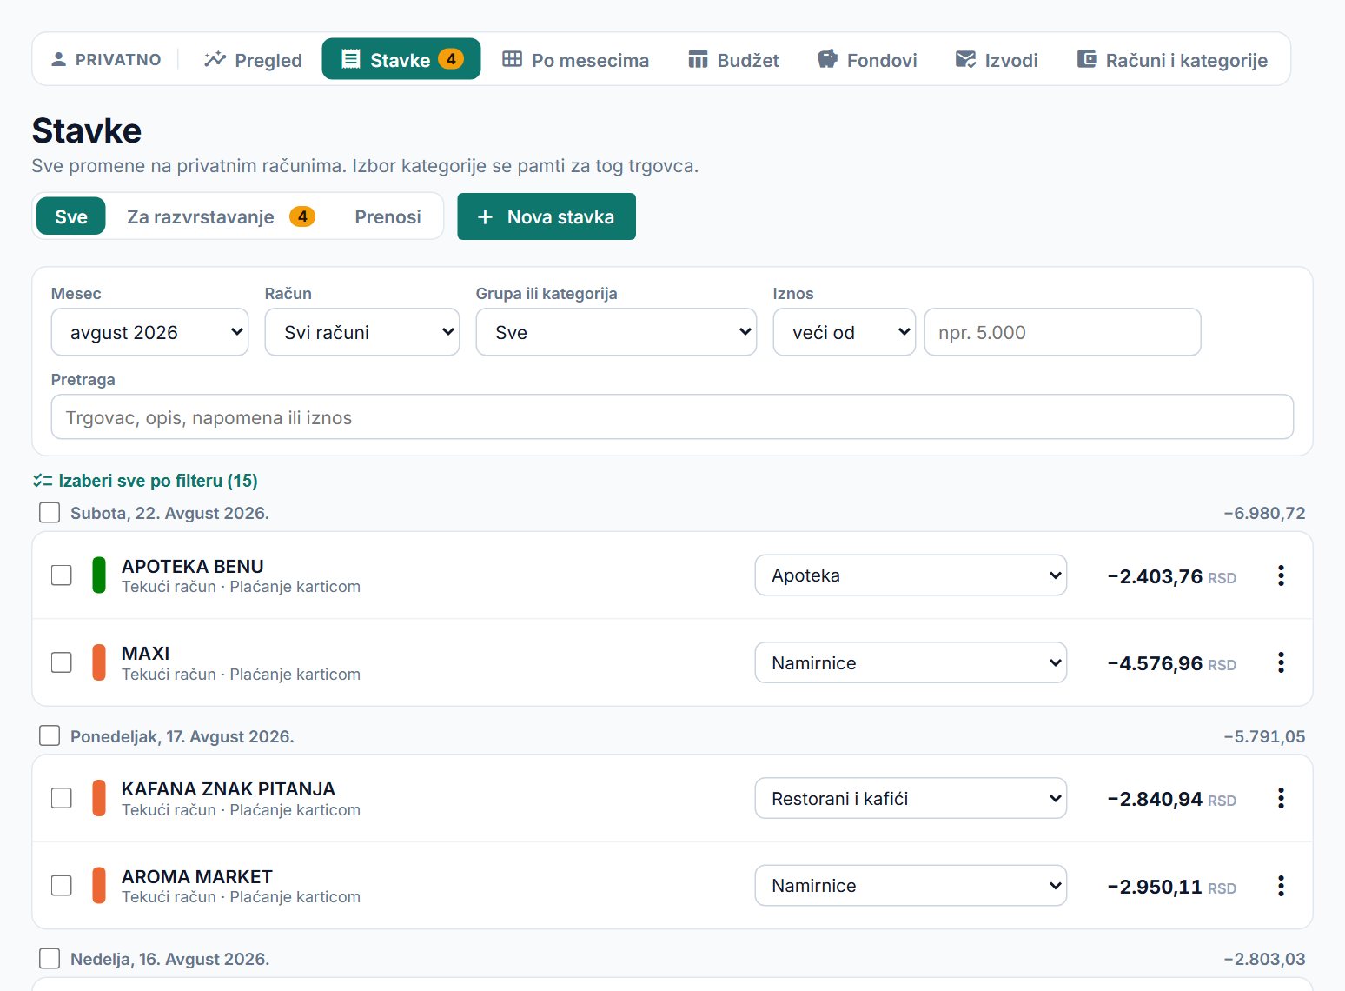1345x991 pixels.
Task: Show Za razvrstavanje items
Action: (221, 216)
